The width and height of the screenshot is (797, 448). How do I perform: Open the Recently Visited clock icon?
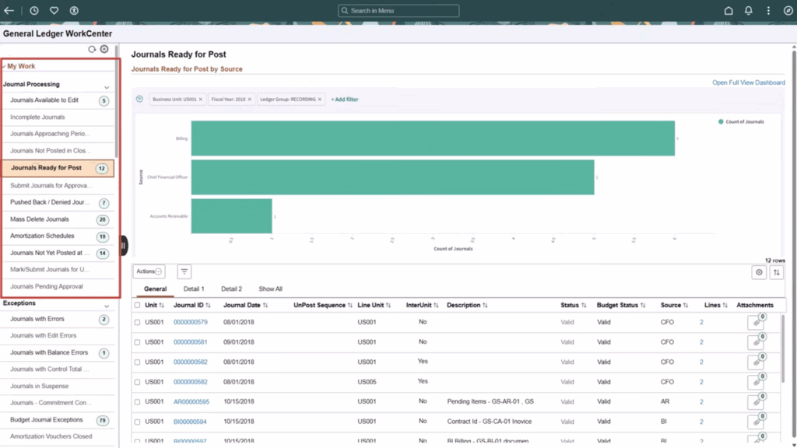tap(34, 11)
